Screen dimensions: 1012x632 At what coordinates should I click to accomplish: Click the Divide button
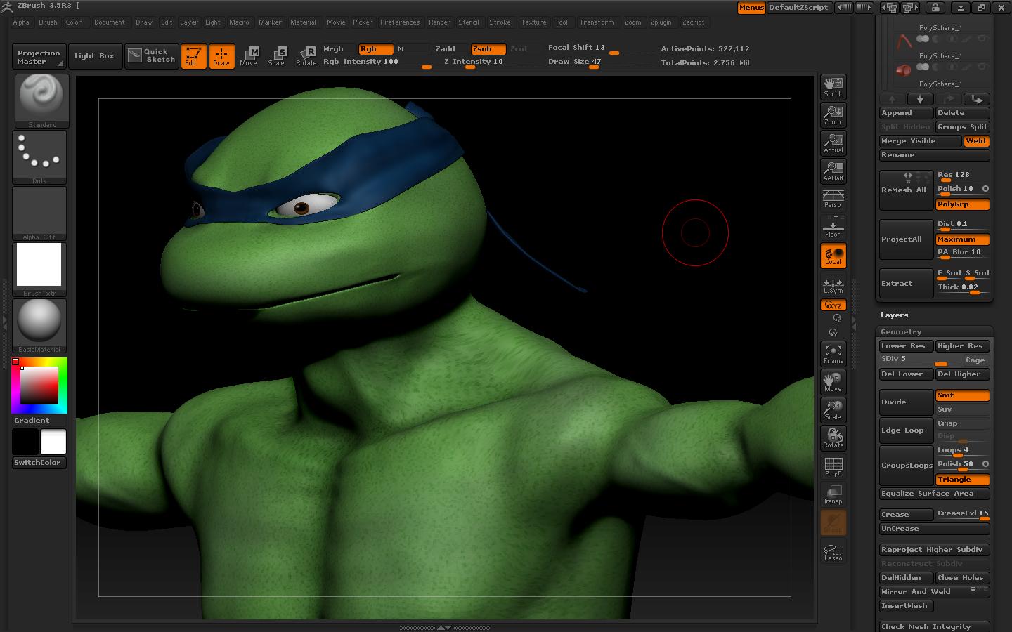pos(906,402)
